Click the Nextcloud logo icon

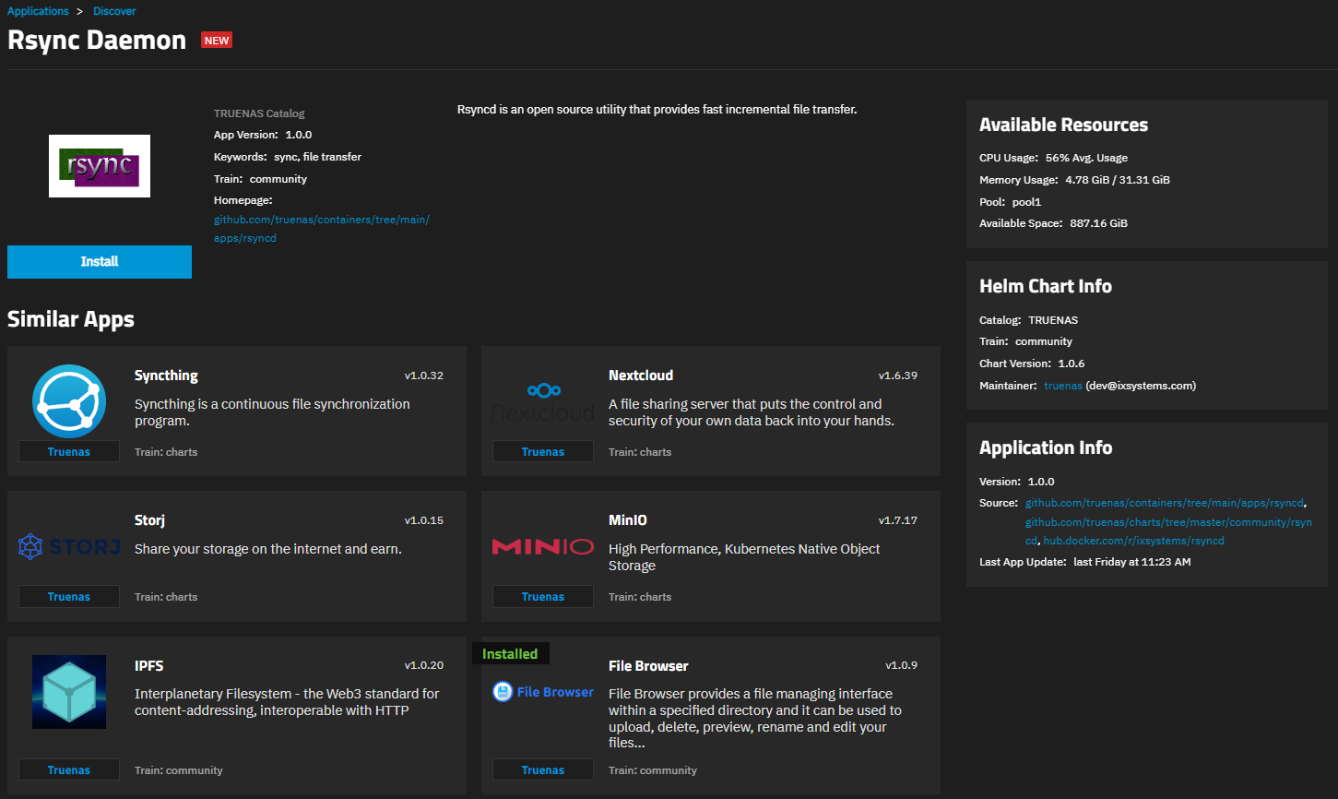(543, 400)
